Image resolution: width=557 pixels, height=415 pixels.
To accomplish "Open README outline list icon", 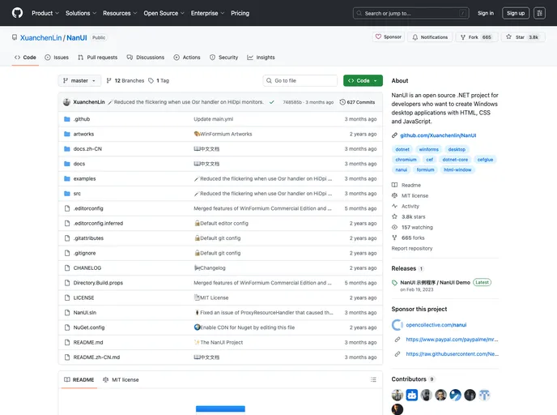I will click(x=373, y=380).
